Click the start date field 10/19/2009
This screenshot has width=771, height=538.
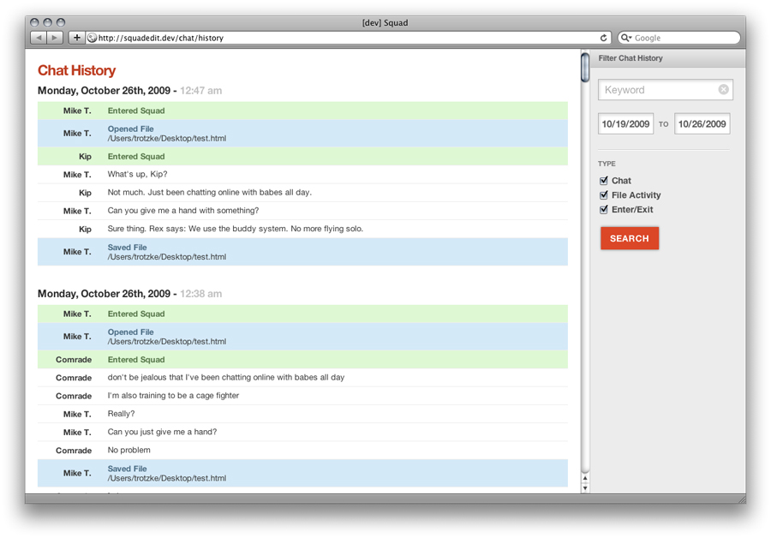(626, 124)
